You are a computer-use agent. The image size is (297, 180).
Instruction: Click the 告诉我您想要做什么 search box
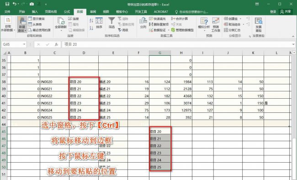tap(192, 12)
